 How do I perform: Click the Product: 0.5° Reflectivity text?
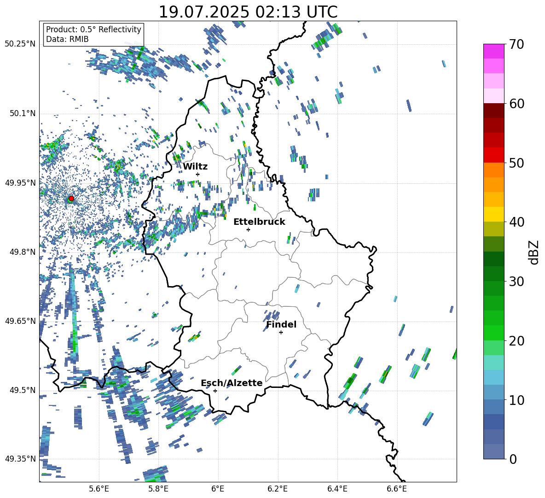tap(93, 29)
